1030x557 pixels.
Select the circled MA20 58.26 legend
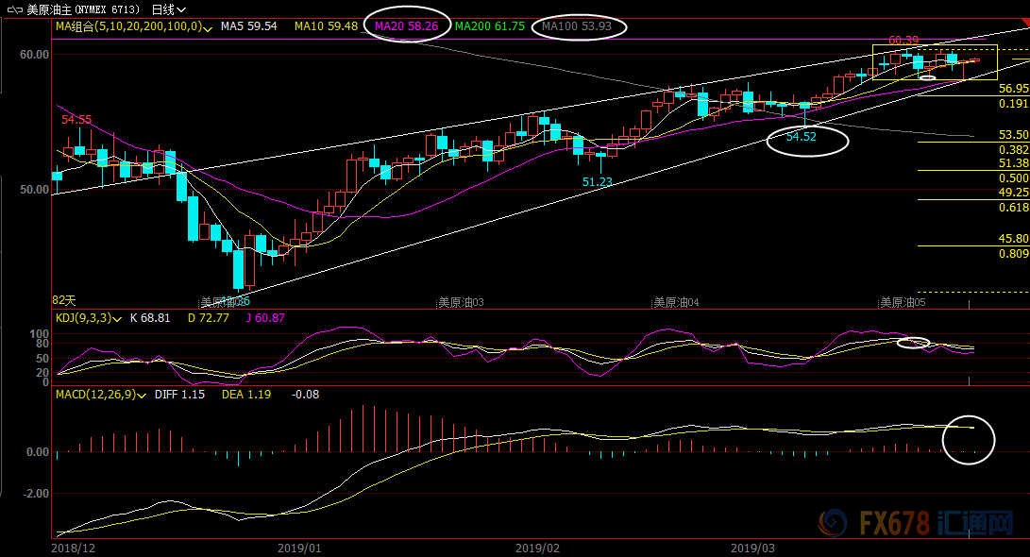tap(406, 26)
